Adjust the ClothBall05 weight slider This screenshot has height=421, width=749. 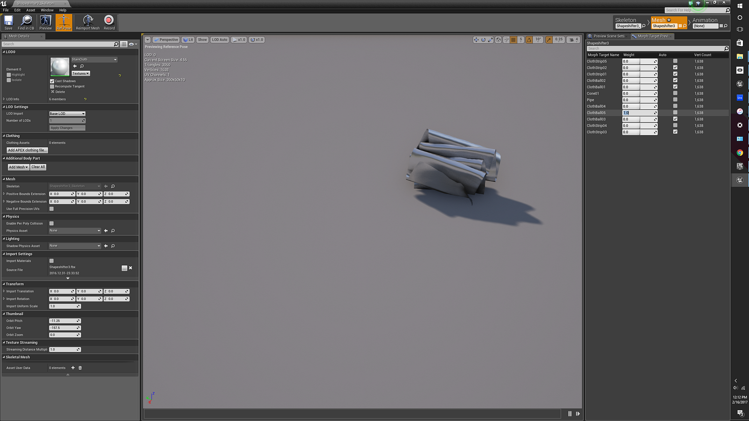[x=640, y=113]
